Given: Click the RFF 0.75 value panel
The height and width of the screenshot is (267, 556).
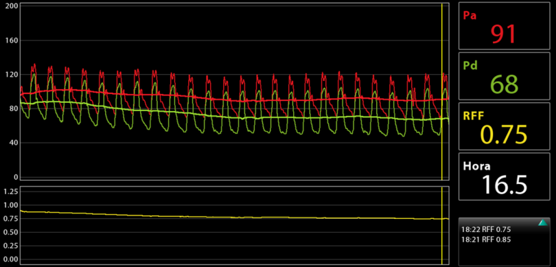Looking at the screenshot, I should point(505,126).
